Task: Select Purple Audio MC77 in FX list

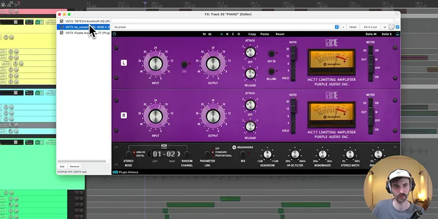Action: click(88, 33)
